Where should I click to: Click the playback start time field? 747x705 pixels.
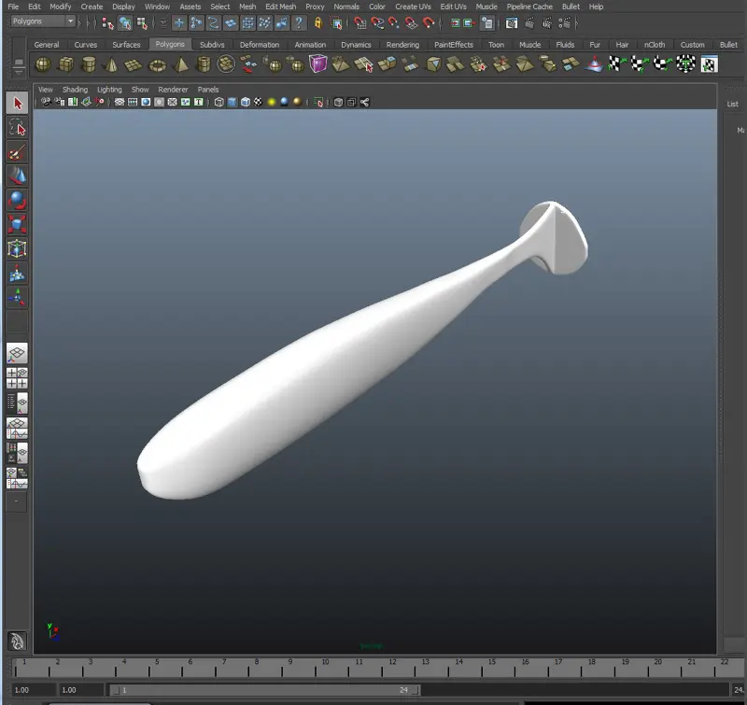[x=81, y=690]
